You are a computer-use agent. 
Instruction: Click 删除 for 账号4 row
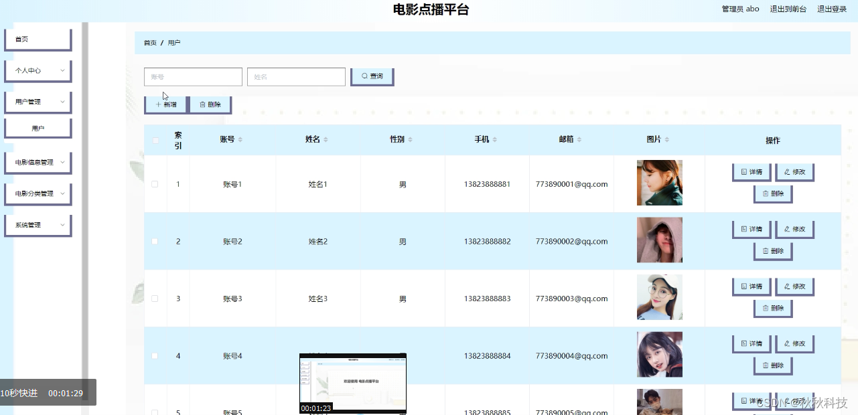tap(773, 366)
